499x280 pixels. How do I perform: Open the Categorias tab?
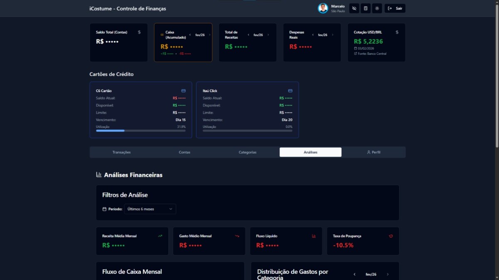click(x=247, y=152)
